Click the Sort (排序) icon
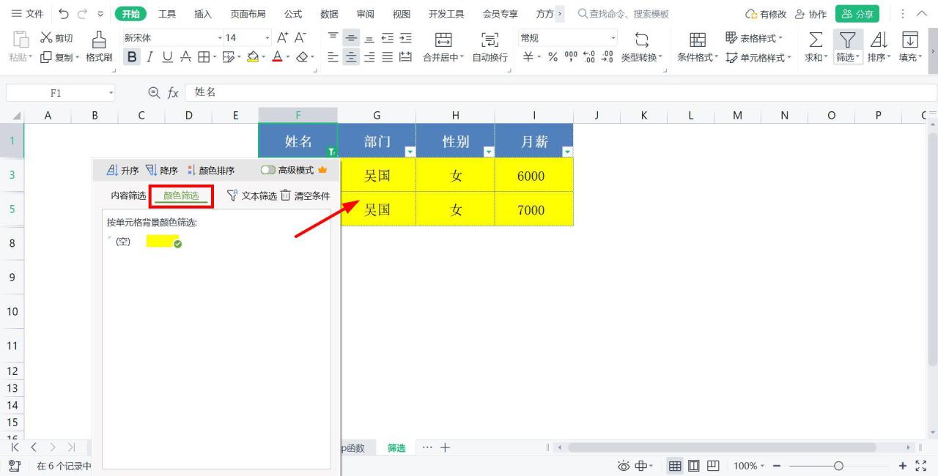 [879, 40]
